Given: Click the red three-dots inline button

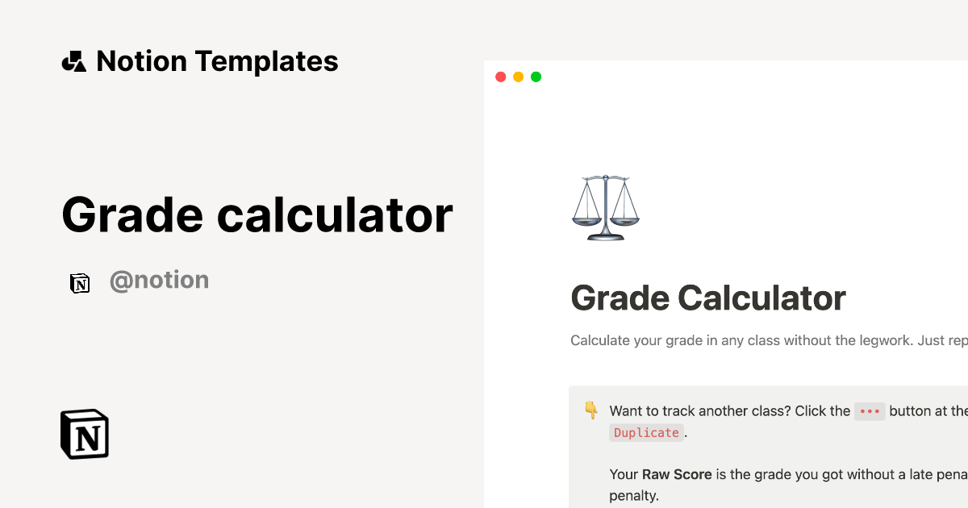Looking at the screenshot, I should tap(870, 411).
